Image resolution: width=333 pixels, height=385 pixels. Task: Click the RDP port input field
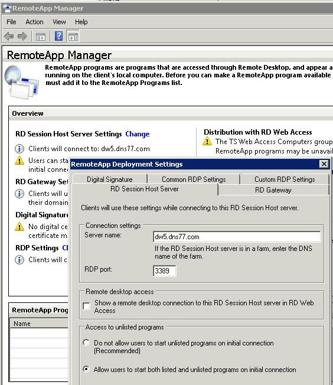[x=165, y=271]
